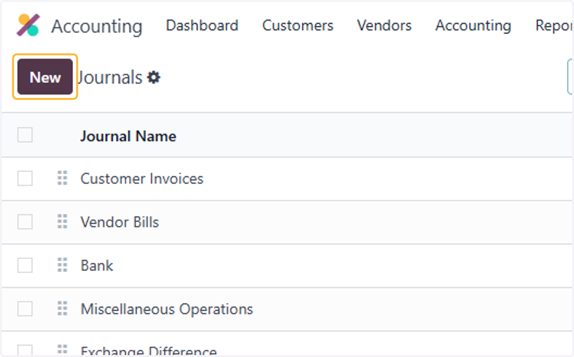Click the Odoo Accounting app logo
Screen dimensions: 574x357
click(28, 25)
